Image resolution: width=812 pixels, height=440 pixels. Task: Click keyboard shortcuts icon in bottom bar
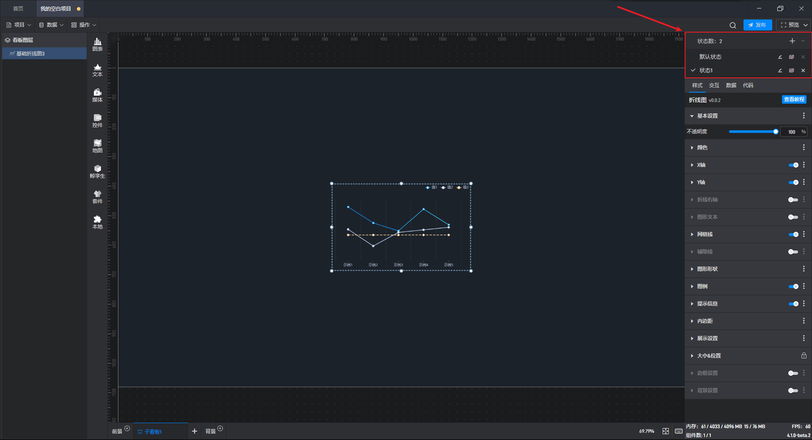click(679, 431)
